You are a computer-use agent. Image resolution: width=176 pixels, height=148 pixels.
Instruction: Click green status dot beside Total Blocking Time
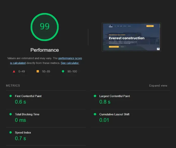click(11, 114)
